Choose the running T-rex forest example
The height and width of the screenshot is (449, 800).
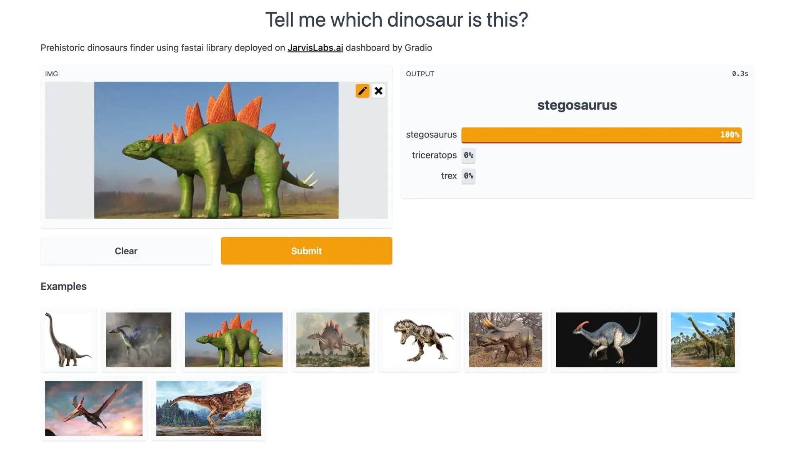(x=209, y=408)
